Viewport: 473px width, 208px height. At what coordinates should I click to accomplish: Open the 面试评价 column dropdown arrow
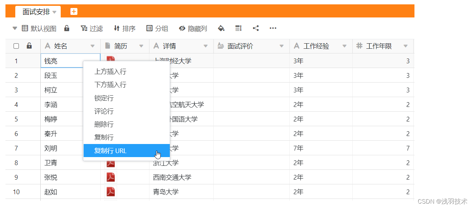click(x=281, y=46)
